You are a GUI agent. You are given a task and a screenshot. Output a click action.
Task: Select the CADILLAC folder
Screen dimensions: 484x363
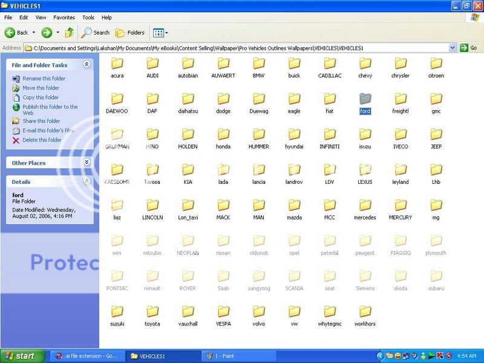pos(330,68)
